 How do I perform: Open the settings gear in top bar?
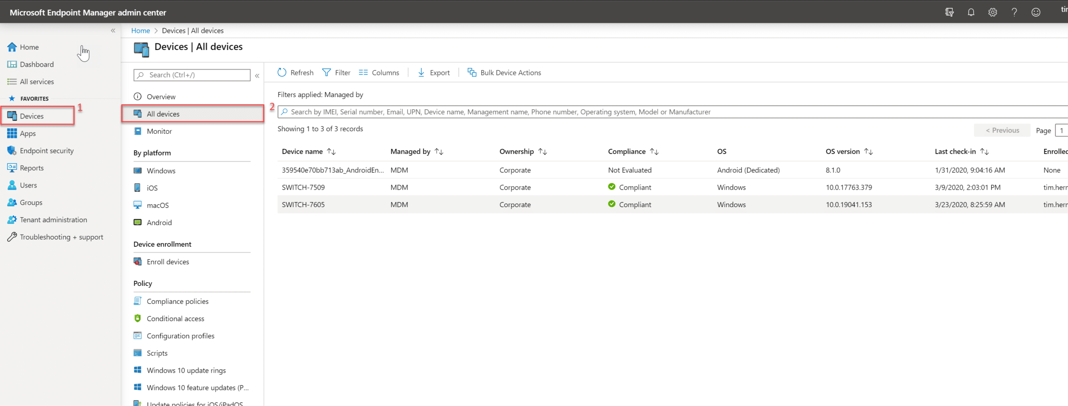click(x=993, y=13)
